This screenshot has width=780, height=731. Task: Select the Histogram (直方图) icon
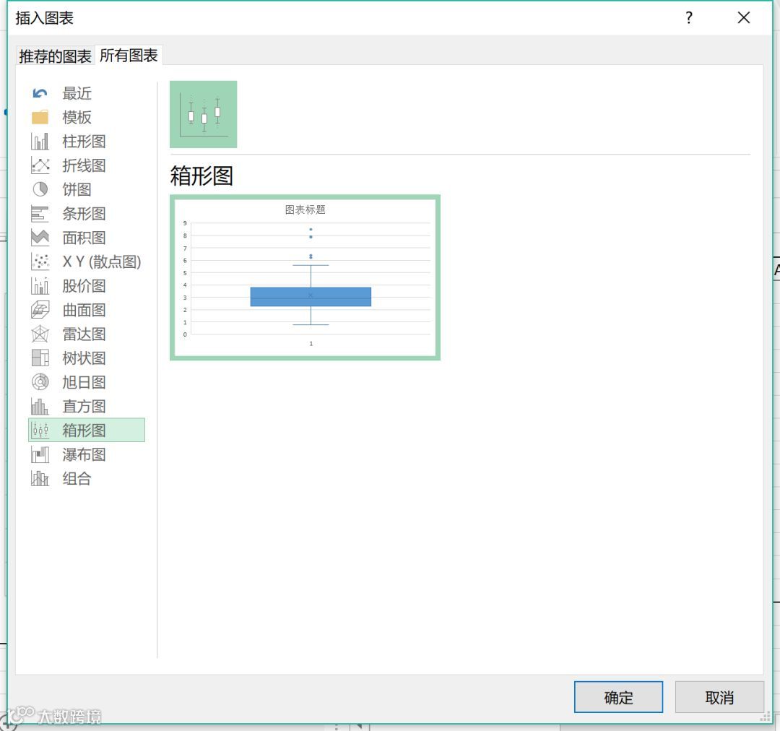pos(40,406)
